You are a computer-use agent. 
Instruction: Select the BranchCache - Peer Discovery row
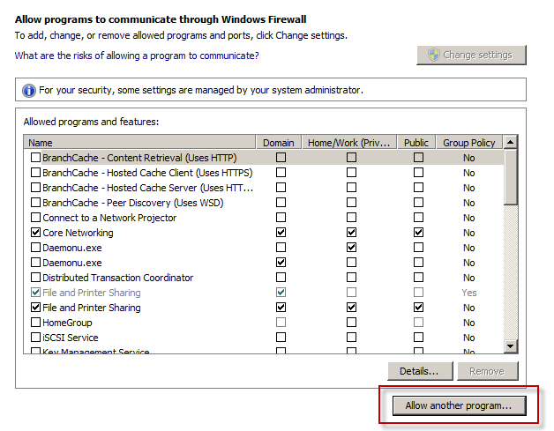[264, 203]
